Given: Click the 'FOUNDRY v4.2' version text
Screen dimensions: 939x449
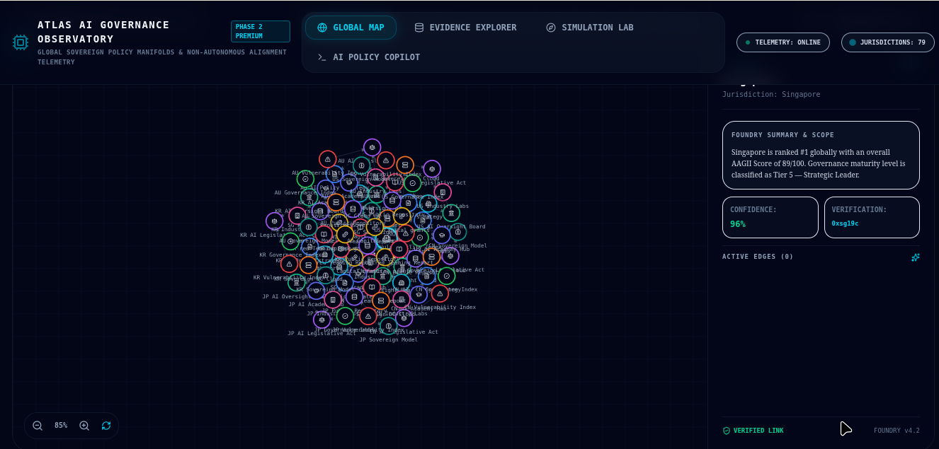Looking at the screenshot, I should pyautogui.click(x=897, y=431).
